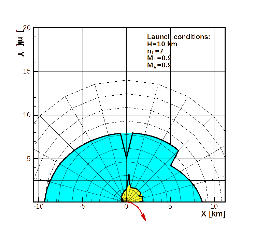
Task: Click the 'X [km]' axis title
Action: pyautogui.click(x=213, y=214)
